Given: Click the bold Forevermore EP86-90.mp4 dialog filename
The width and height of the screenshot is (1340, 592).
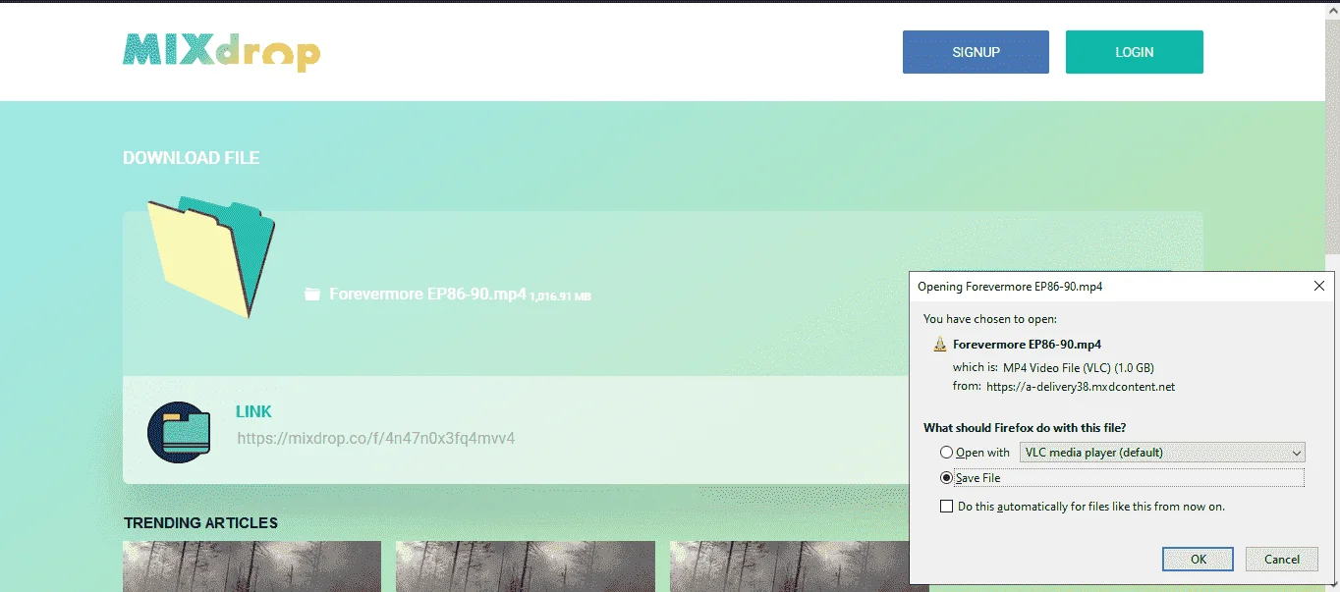Looking at the screenshot, I should coord(1027,345).
